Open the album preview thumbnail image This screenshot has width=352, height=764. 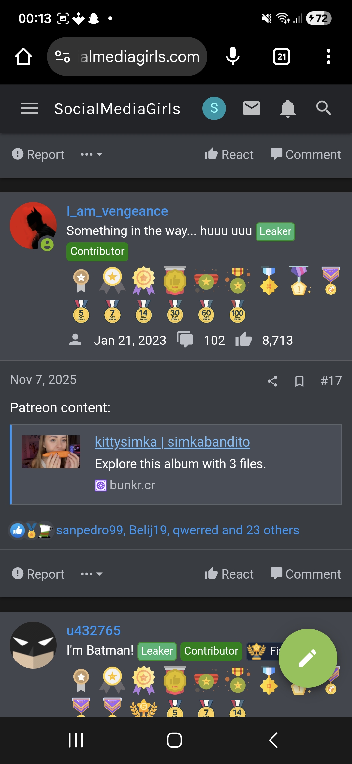(x=51, y=452)
